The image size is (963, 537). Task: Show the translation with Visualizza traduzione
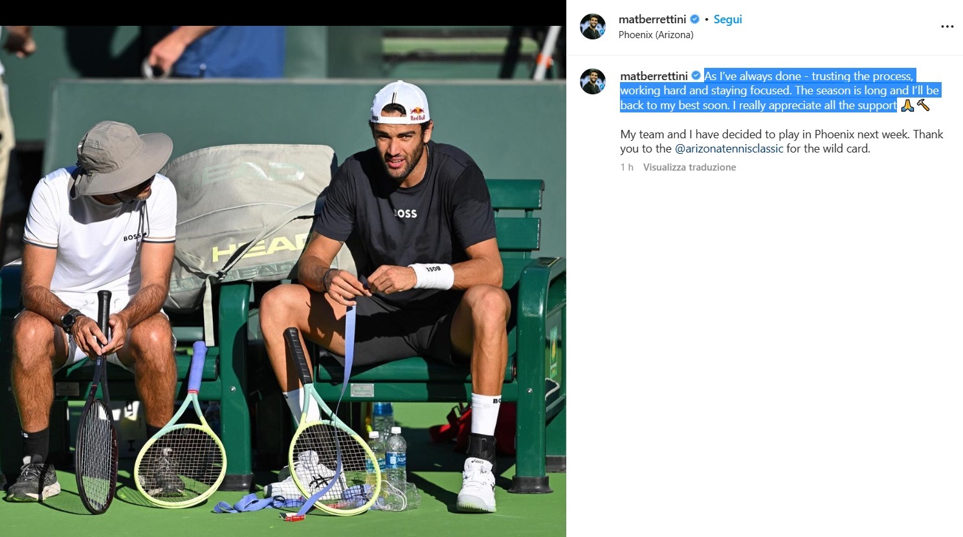pyautogui.click(x=689, y=167)
